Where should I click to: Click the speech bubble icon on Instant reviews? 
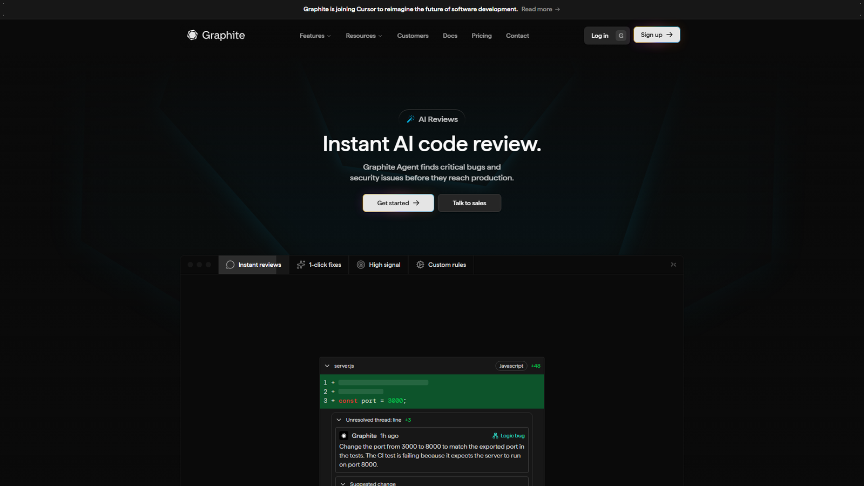[x=230, y=265]
